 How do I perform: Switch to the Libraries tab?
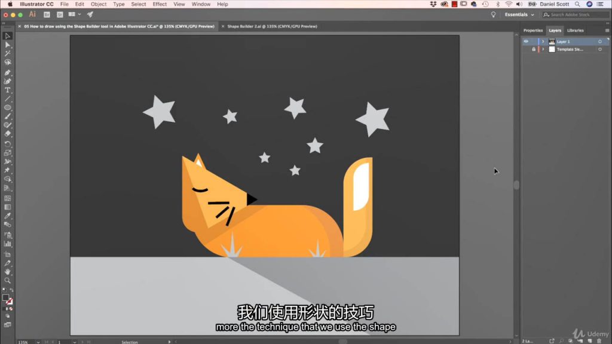576,30
